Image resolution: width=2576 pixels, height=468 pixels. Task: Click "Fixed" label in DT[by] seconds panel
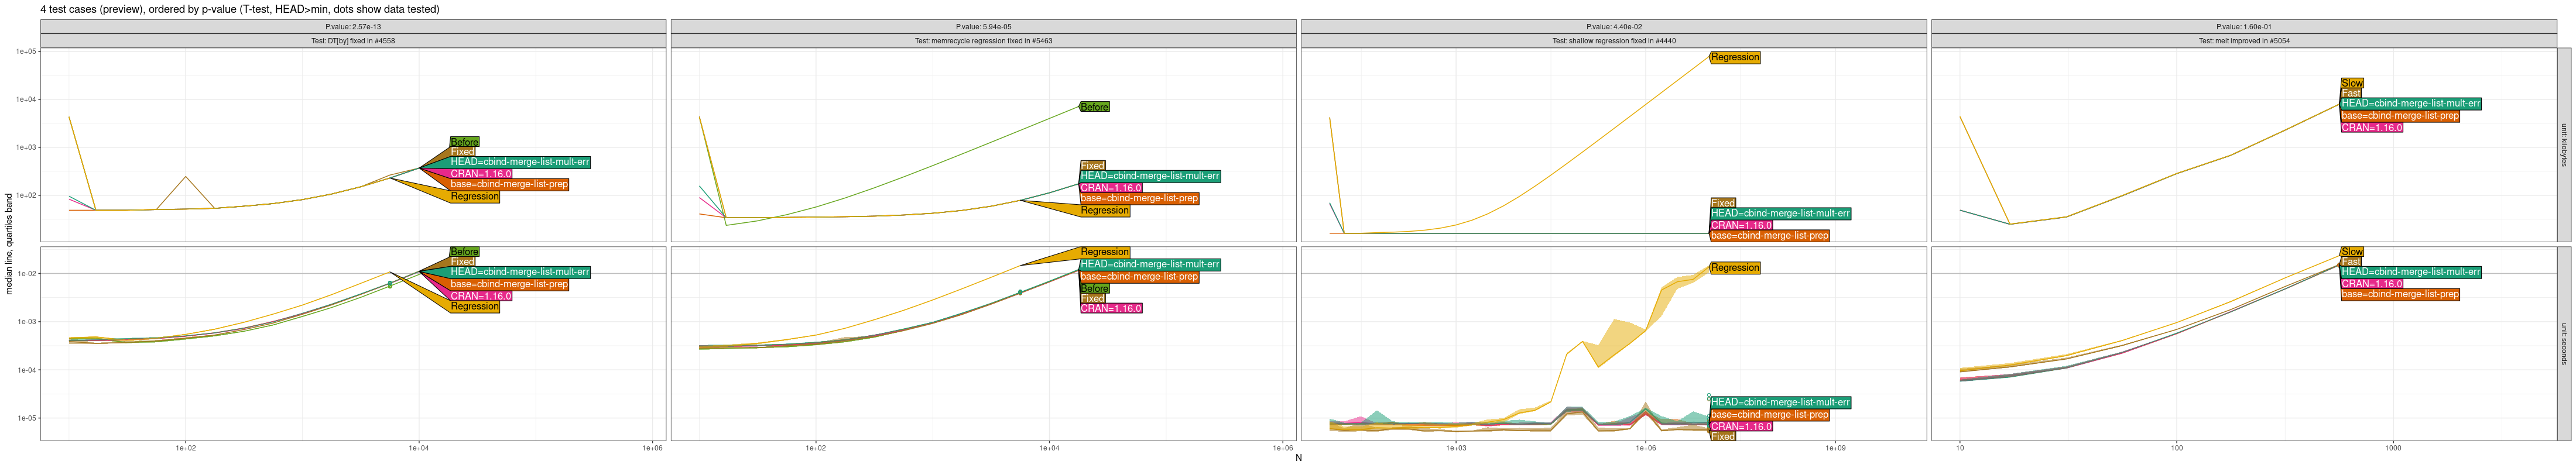(462, 262)
